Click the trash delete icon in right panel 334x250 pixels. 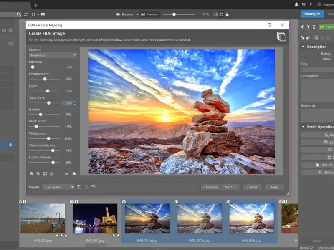[314, 27]
